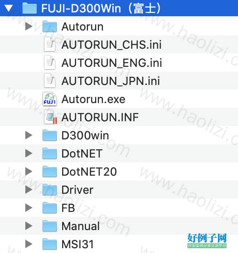The image size is (238, 253).
Task: Expand the D300win folder triangle
Action: 29,135
